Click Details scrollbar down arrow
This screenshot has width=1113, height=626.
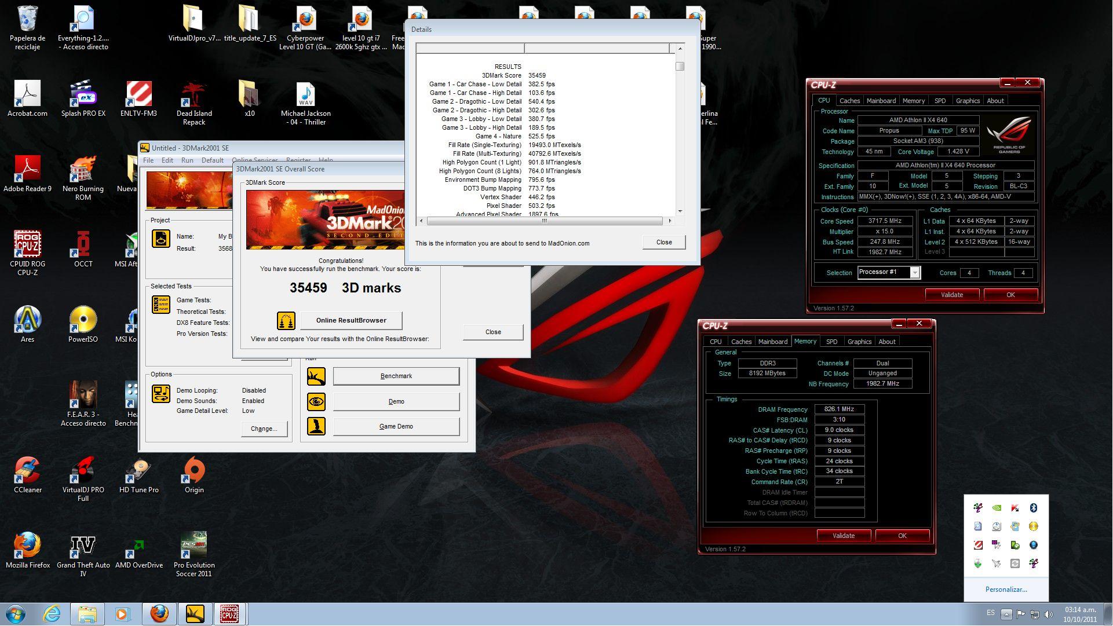[x=680, y=211]
